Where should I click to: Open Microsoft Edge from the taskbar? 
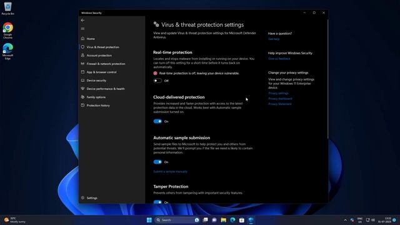[x=232, y=220]
